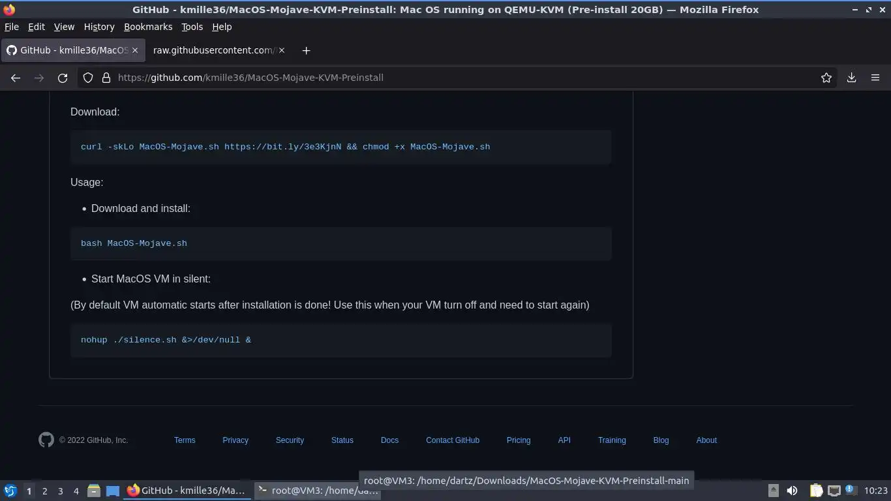Open the Terms footer link
Screen dimensions: 891x501
tap(185, 440)
